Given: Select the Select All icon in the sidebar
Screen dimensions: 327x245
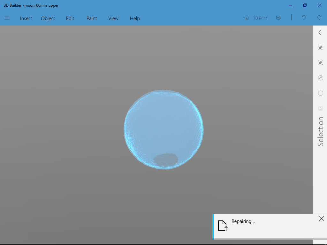Looking at the screenshot, I should 320,47.
